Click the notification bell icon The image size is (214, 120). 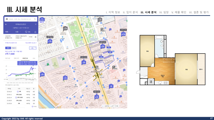tap(35, 32)
